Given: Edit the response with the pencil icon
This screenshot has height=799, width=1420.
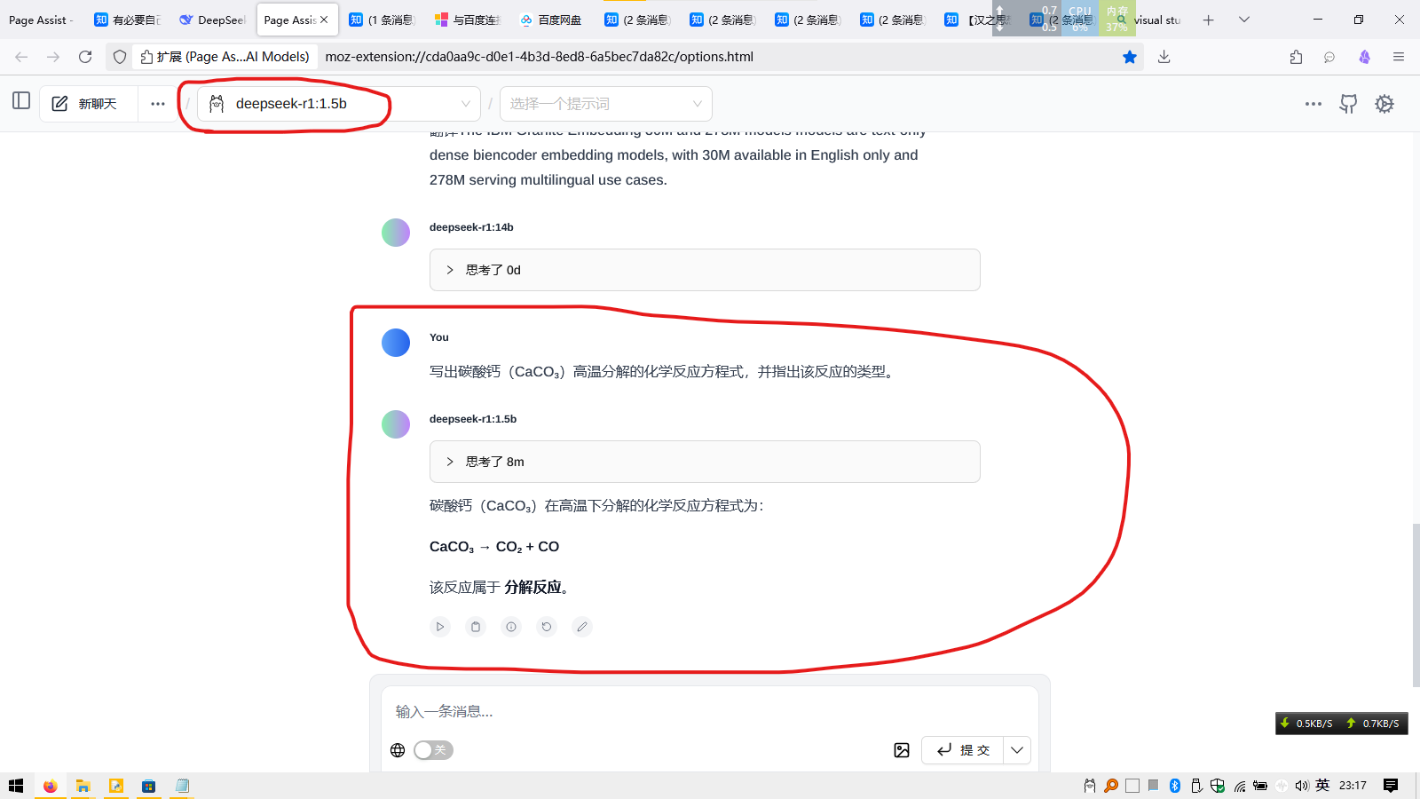Looking at the screenshot, I should (582, 627).
